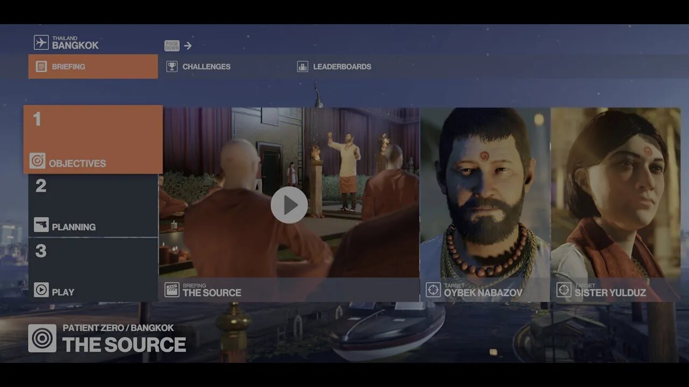Click the Oybek Nabazov target name
This screenshot has width=689, height=387.
coord(483,293)
